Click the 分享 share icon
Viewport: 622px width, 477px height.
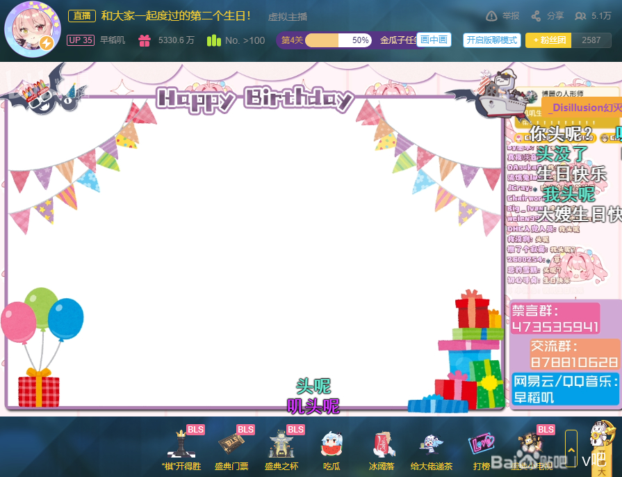pos(536,16)
